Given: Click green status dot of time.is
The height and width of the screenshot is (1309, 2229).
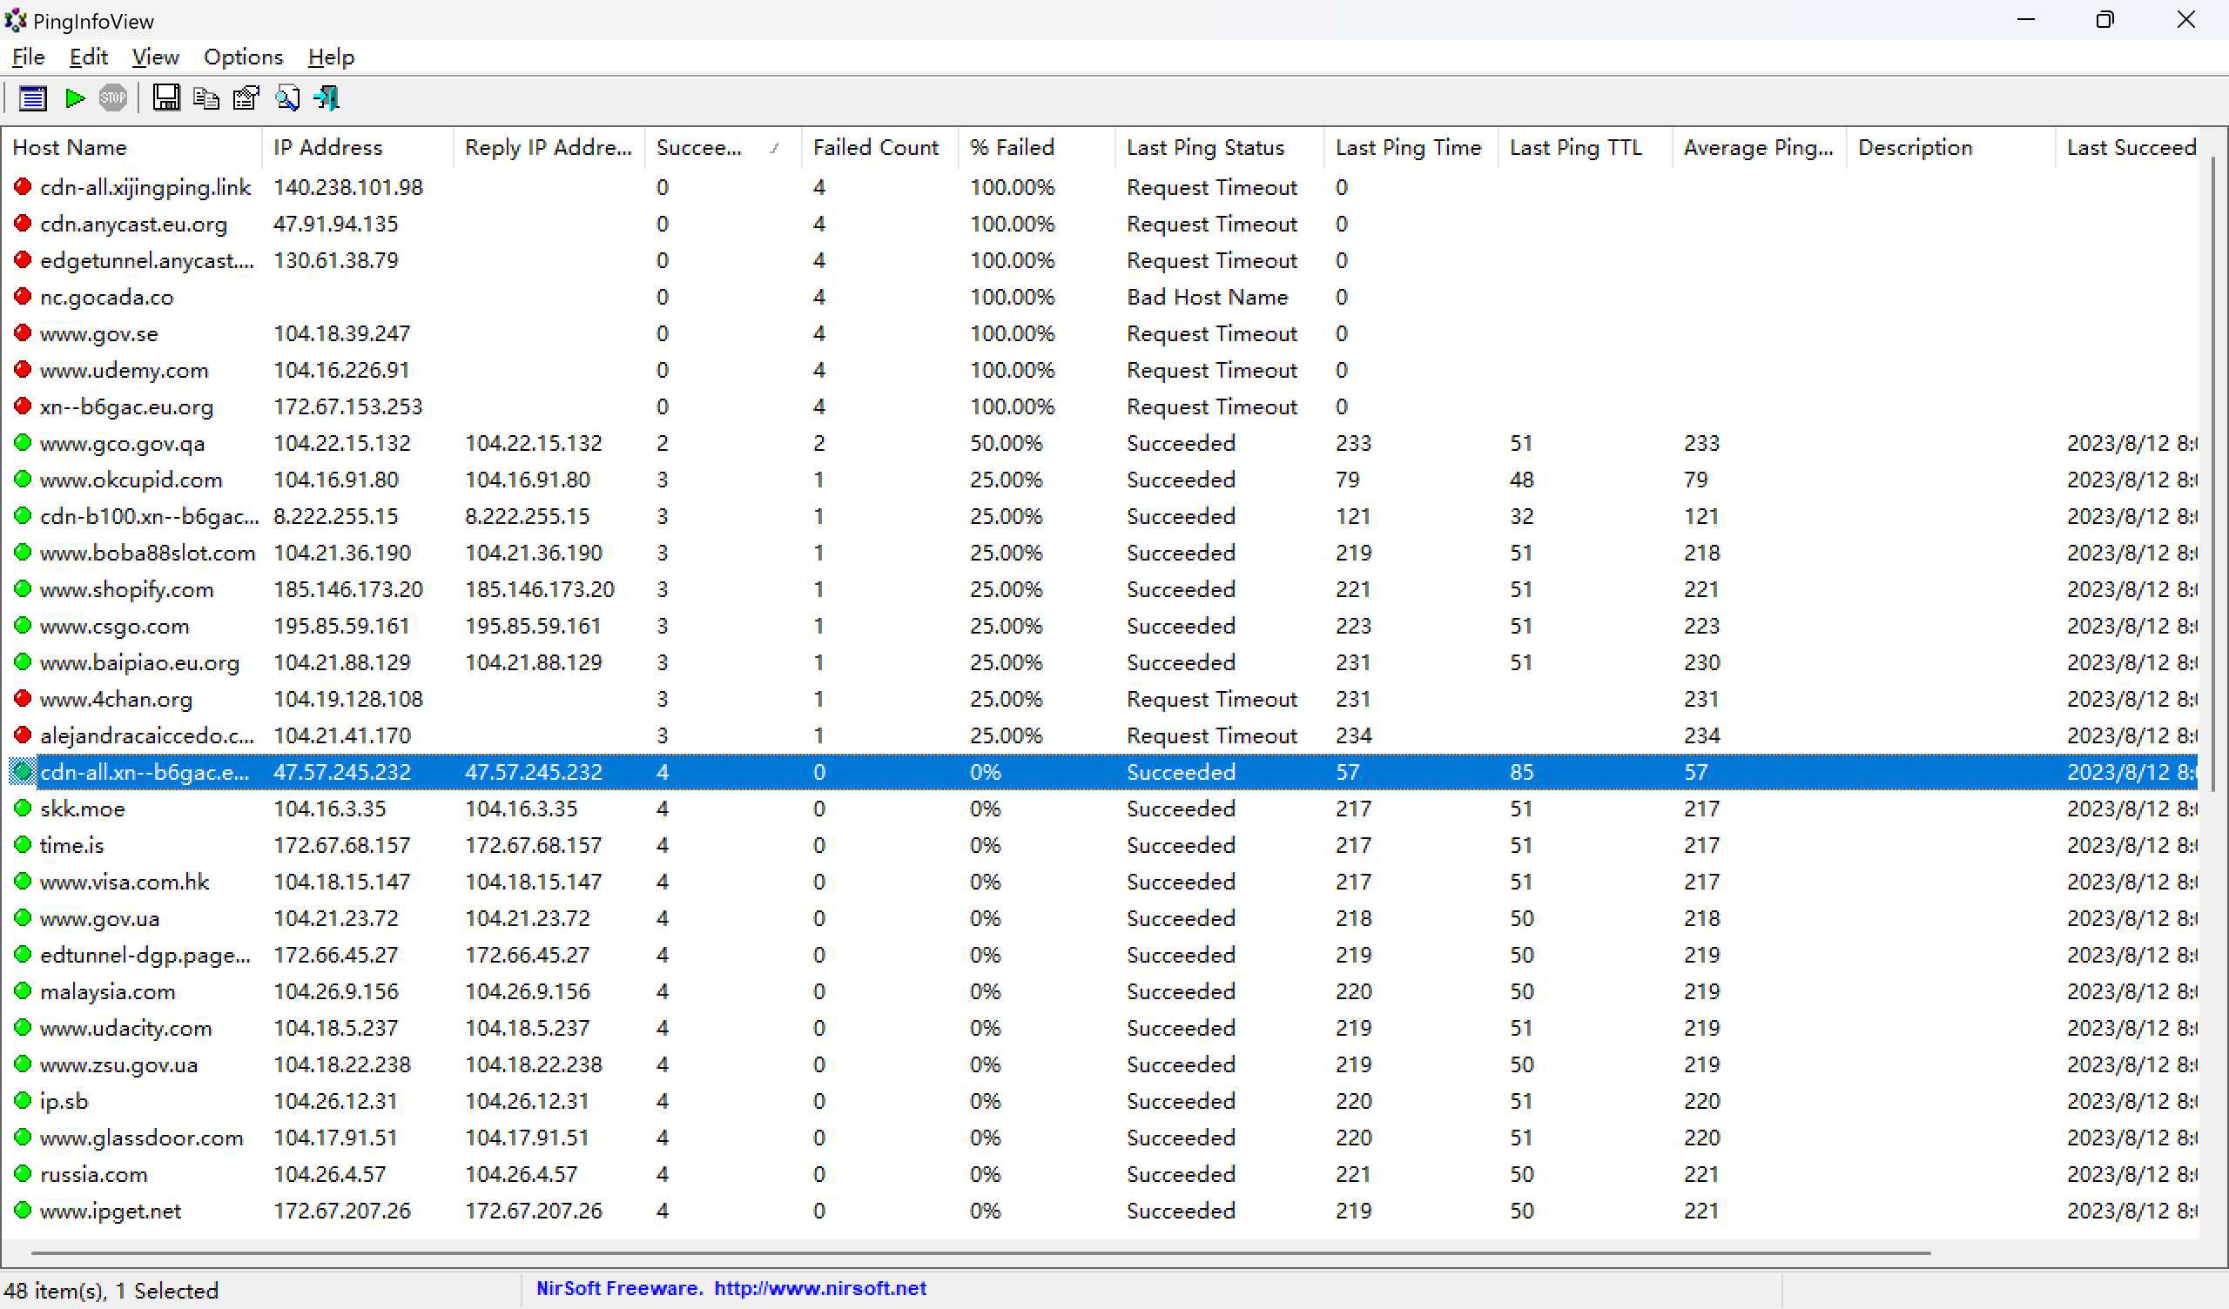Looking at the screenshot, I should [23, 844].
